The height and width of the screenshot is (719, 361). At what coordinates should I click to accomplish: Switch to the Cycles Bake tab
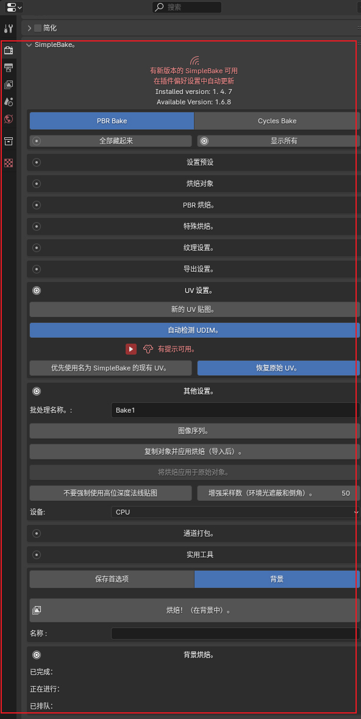pyautogui.click(x=277, y=121)
